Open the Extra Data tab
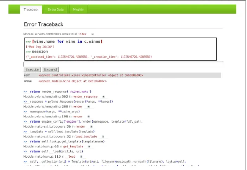The height and width of the screenshot is (170, 247). 56,10
